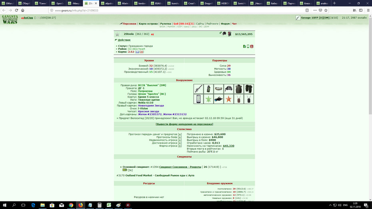
Task: Expand player achievements arrow button
Action: pyautogui.click(x=180, y=143)
